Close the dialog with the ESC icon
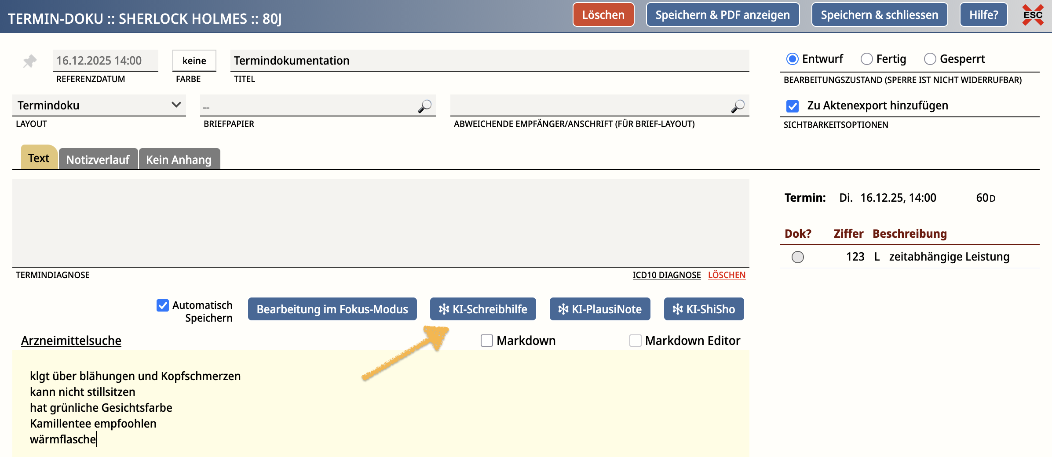Image resolution: width=1052 pixels, height=457 pixels. pyautogui.click(x=1033, y=15)
